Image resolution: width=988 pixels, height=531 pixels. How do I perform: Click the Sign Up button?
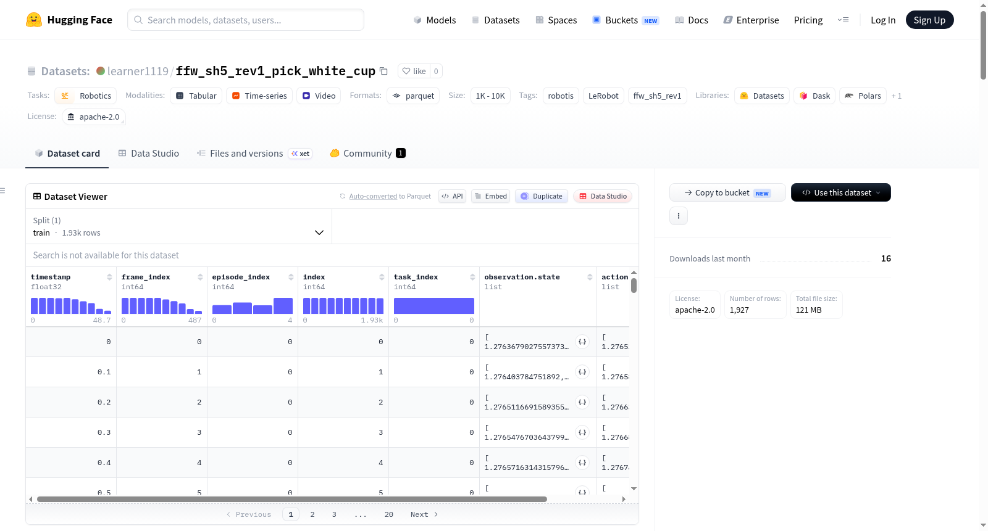pos(929,20)
